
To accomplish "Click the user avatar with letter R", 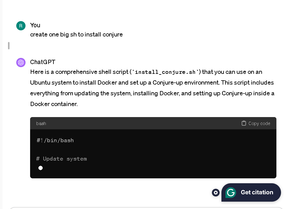I will [21, 26].
